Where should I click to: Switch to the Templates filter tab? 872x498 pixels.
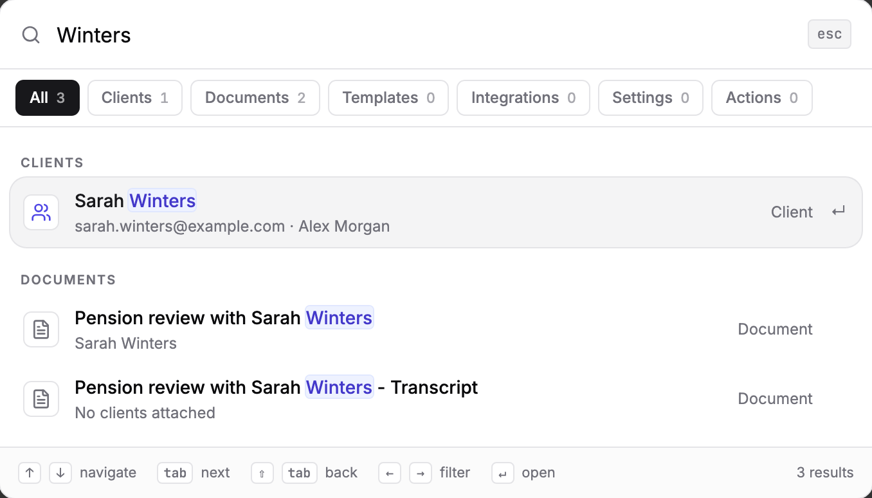click(388, 98)
